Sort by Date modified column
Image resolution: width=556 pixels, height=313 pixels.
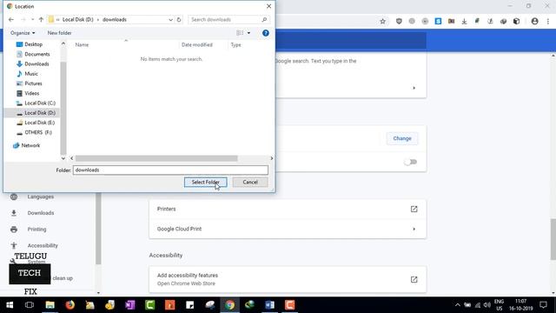click(x=197, y=44)
